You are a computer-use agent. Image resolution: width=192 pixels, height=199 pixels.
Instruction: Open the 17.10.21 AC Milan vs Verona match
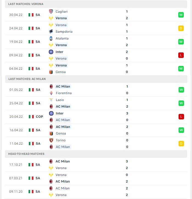coord(96,165)
